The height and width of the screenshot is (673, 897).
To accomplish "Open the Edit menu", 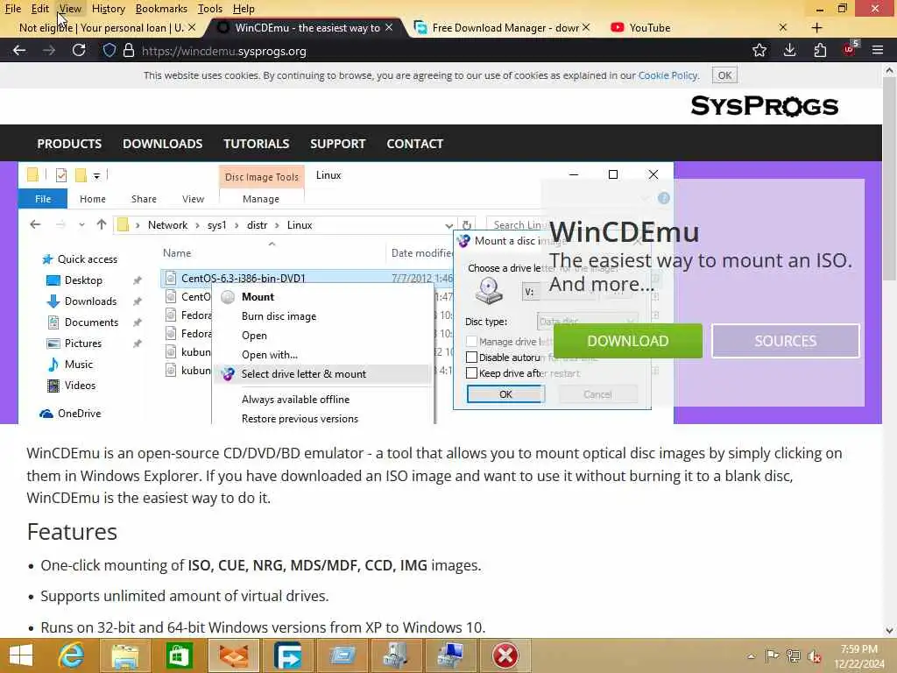I will [40, 9].
